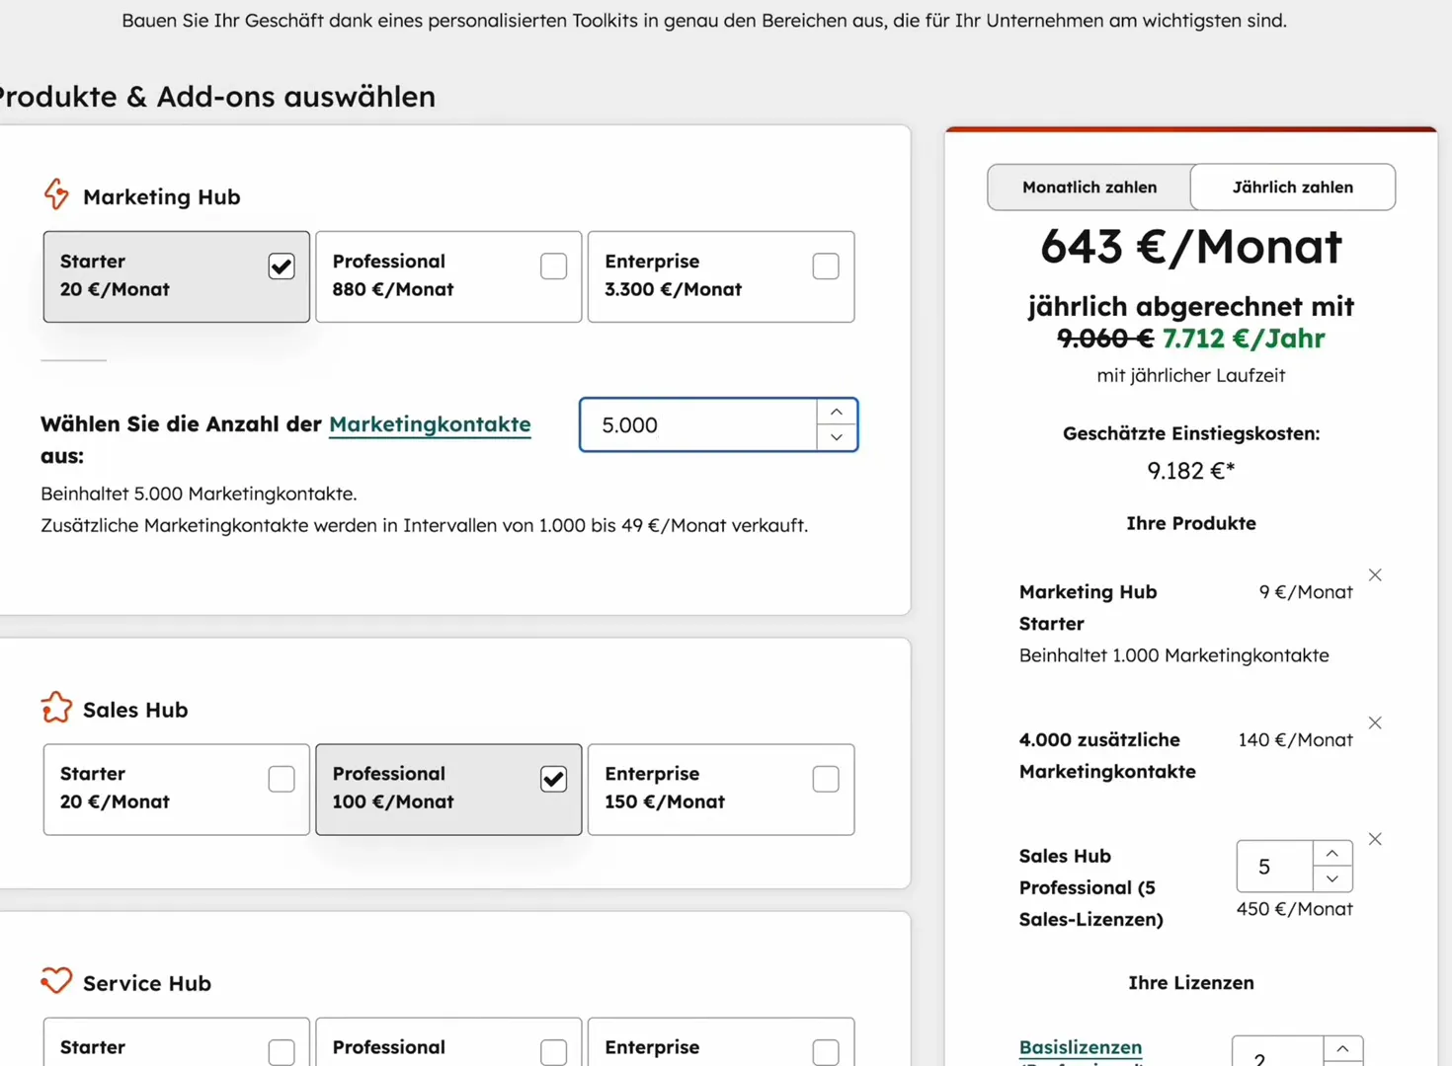The height and width of the screenshot is (1066, 1452).
Task: Open the Marketingkontakte link
Action: [x=430, y=424]
